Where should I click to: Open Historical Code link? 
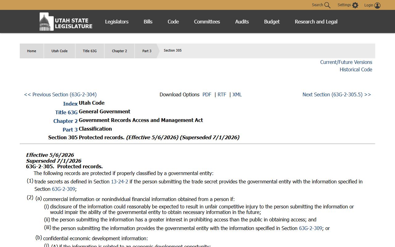click(356, 69)
